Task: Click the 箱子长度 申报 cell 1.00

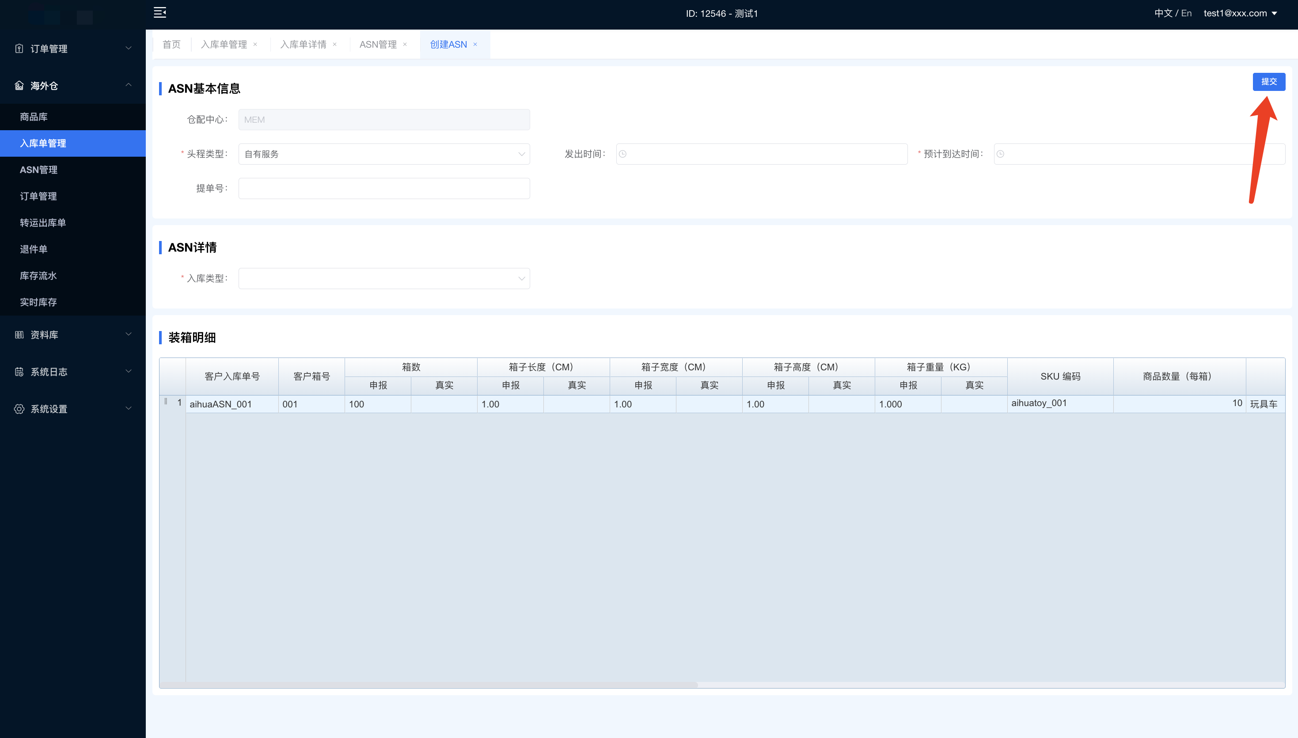Action: pos(510,404)
